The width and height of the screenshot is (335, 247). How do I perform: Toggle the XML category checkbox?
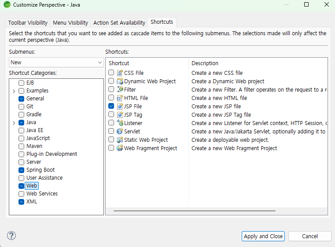coord(22,202)
